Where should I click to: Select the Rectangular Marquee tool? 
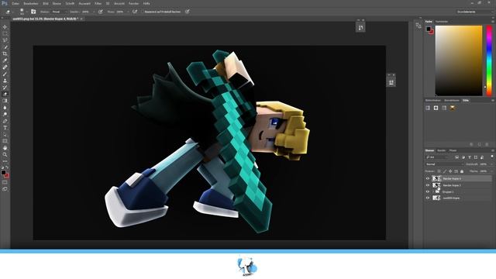(x=5, y=34)
